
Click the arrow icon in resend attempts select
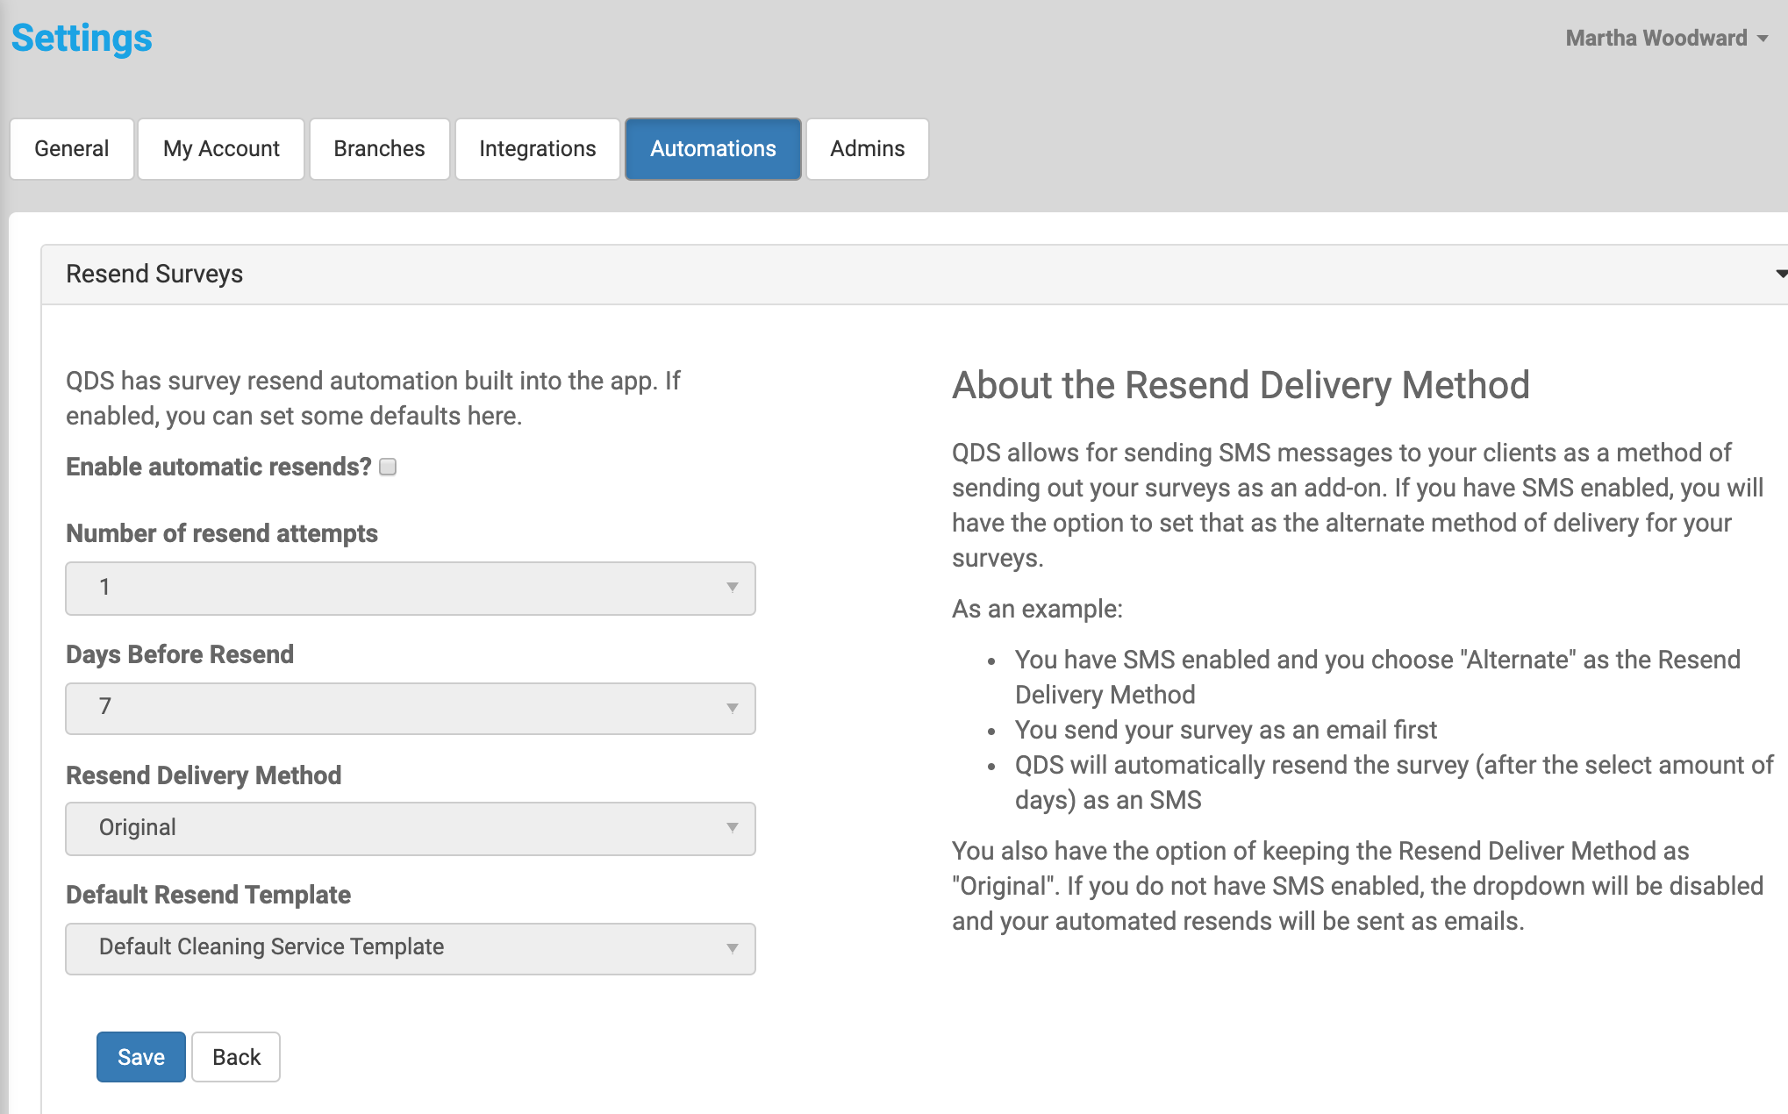pos(732,588)
